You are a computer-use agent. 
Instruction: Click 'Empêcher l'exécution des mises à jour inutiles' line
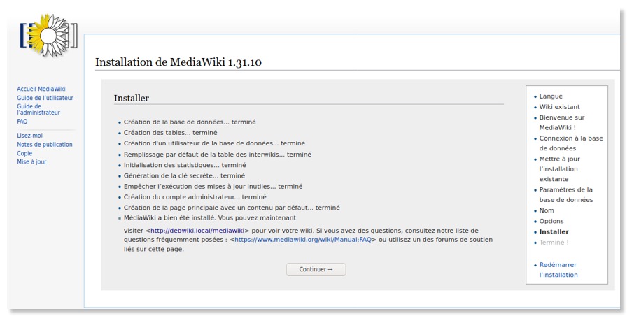point(213,186)
